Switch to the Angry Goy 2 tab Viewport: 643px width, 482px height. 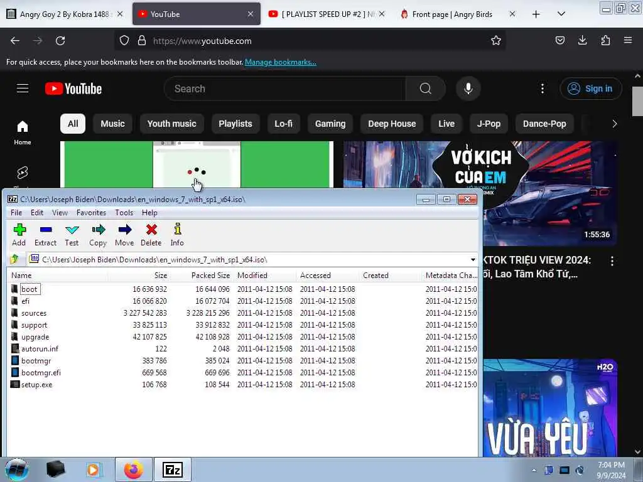coord(65,14)
